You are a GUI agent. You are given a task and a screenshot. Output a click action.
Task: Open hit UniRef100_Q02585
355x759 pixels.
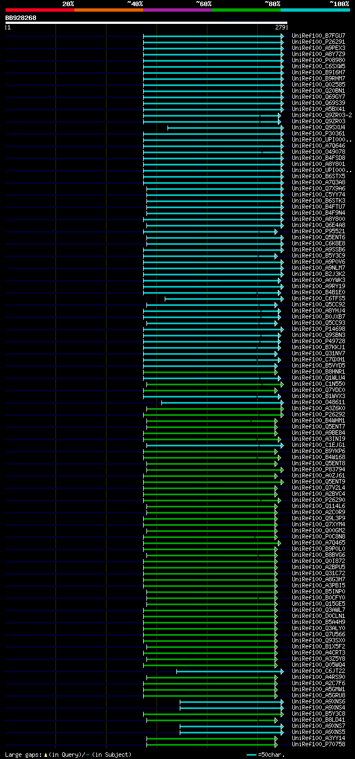click(x=318, y=84)
